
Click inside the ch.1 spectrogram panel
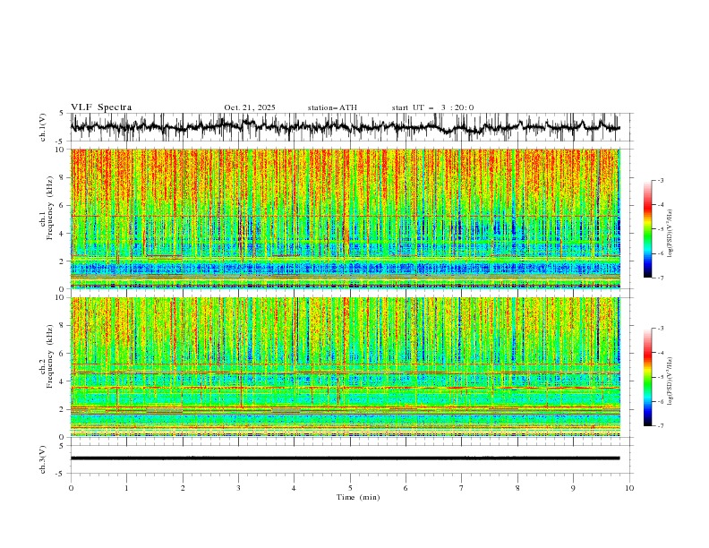(345, 218)
